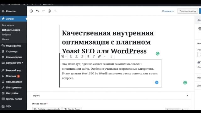201x113 pixels.
Task: Open Contact Form 7 menu
Action: point(14,63)
